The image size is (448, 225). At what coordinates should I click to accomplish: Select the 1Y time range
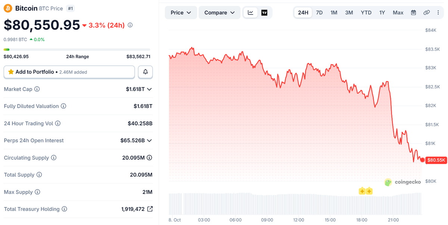click(x=382, y=12)
